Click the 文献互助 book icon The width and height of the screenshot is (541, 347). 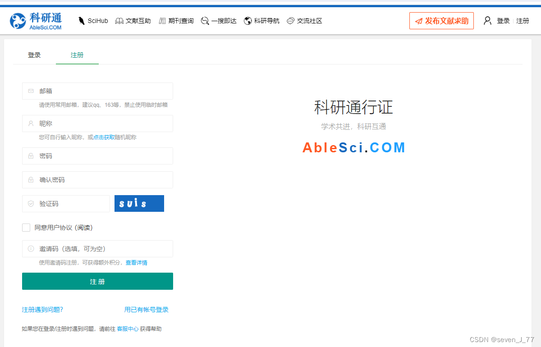pos(119,21)
